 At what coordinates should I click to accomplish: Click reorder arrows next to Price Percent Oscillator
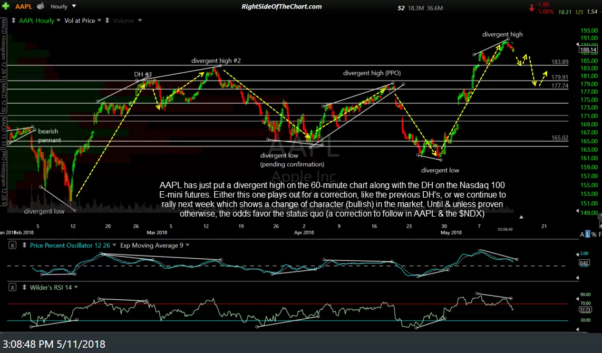(x=24, y=245)
